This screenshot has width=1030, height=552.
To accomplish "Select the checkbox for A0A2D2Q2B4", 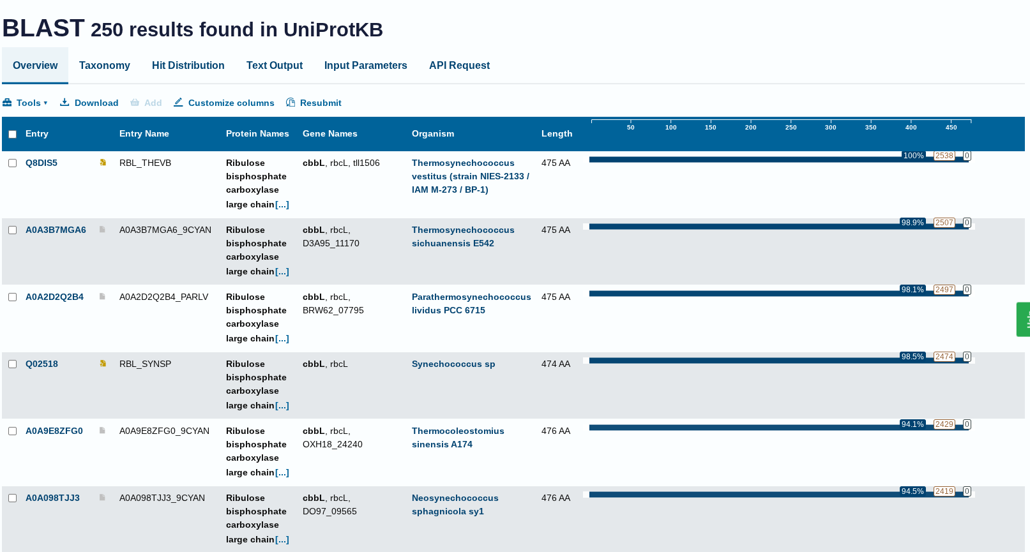I will [12, 297].
